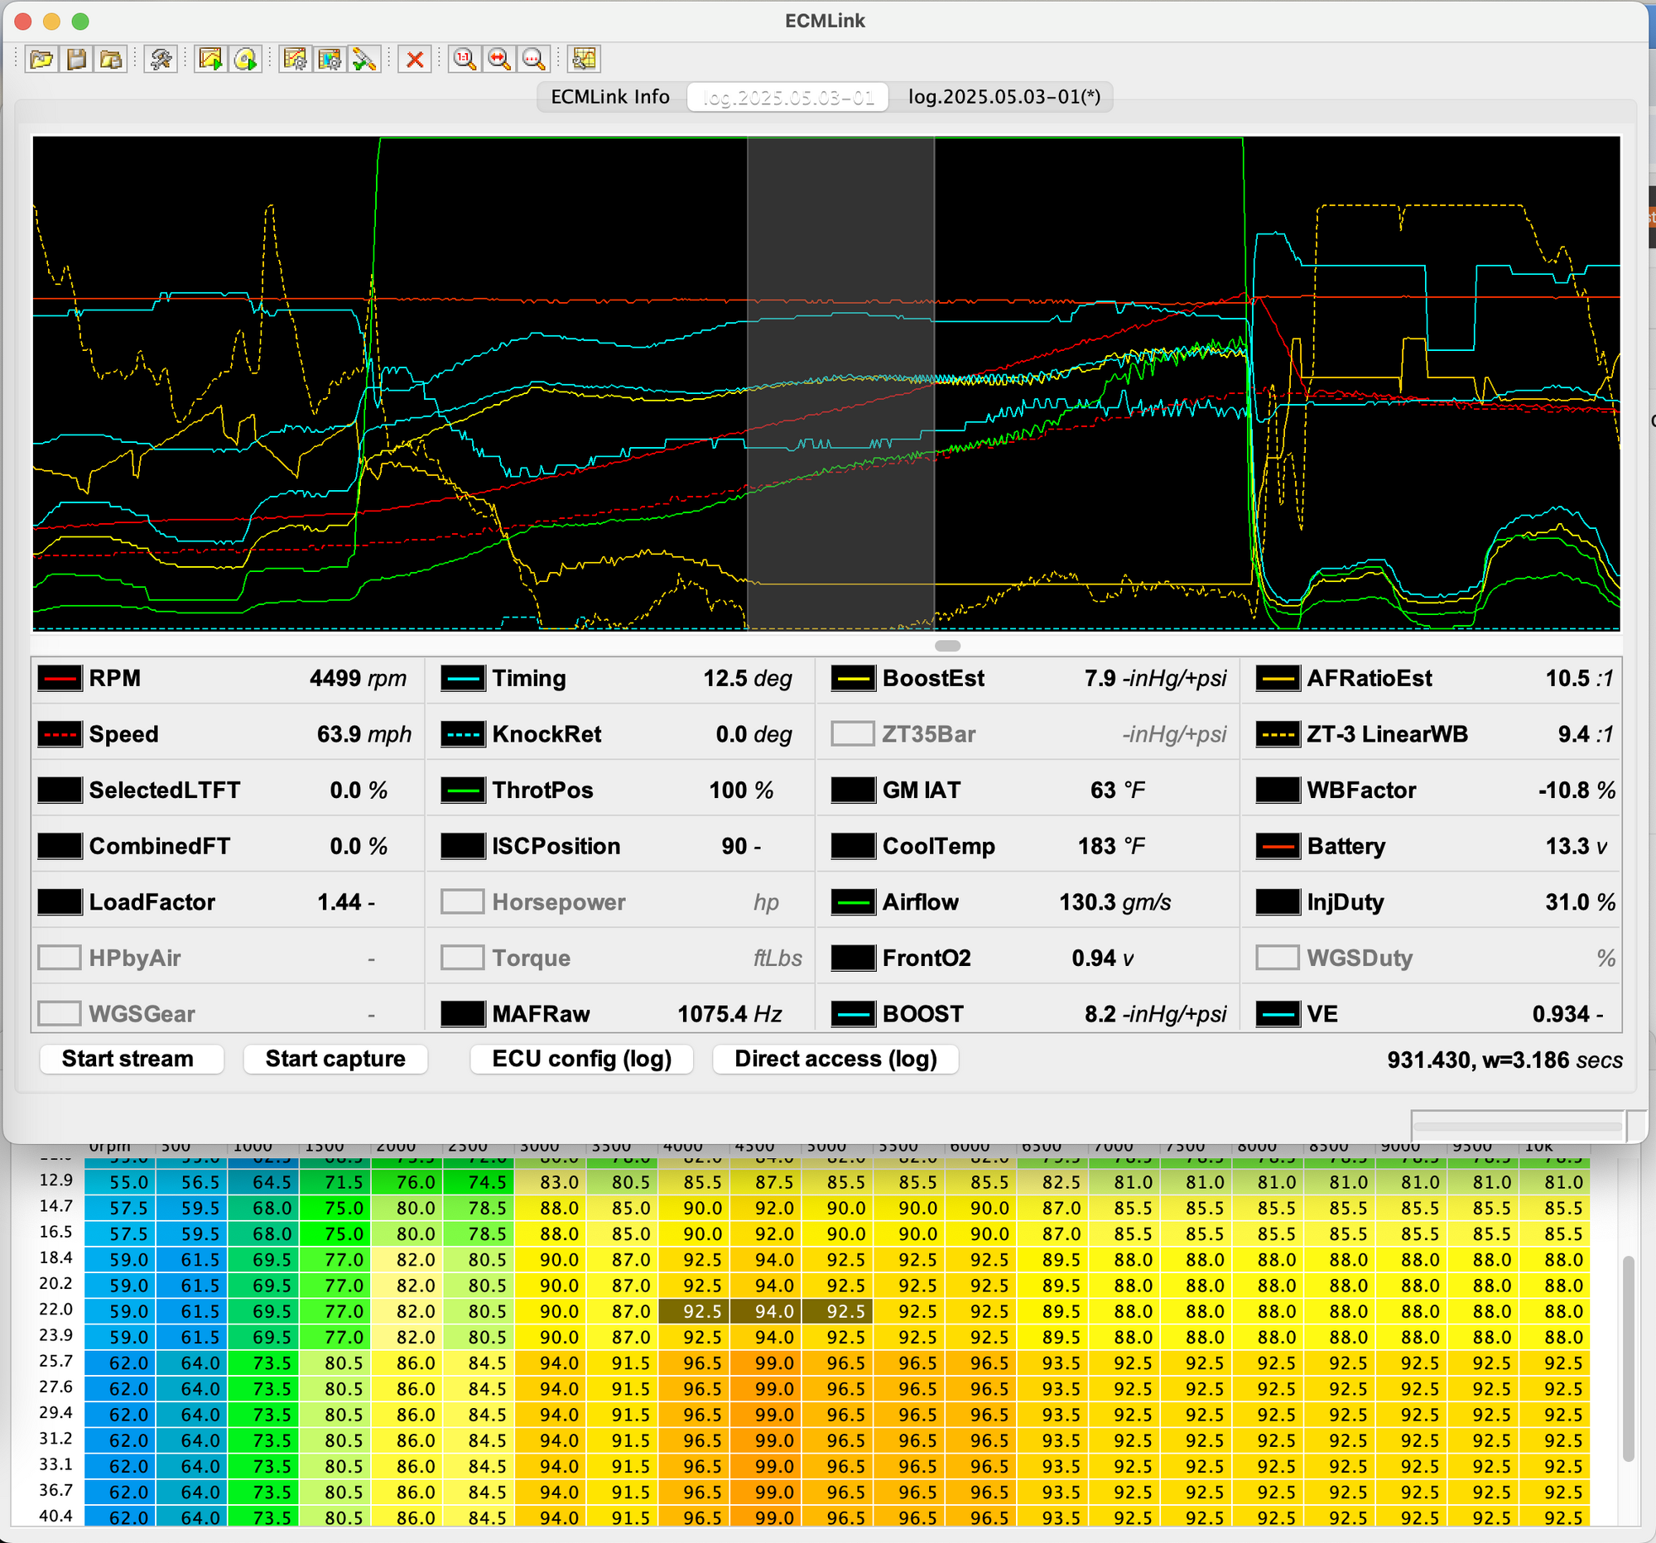Toggle the CombinedFT black swatch

(60, 846)
